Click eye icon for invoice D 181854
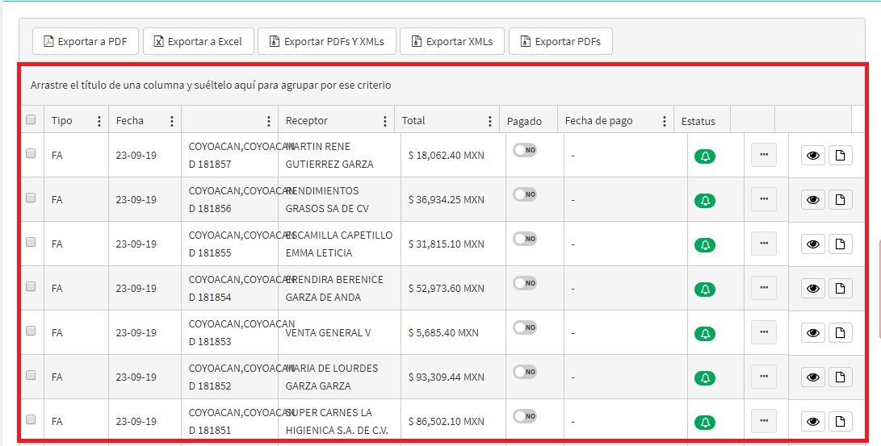This screenshot has width=881, height=446. tap(812, 289)
